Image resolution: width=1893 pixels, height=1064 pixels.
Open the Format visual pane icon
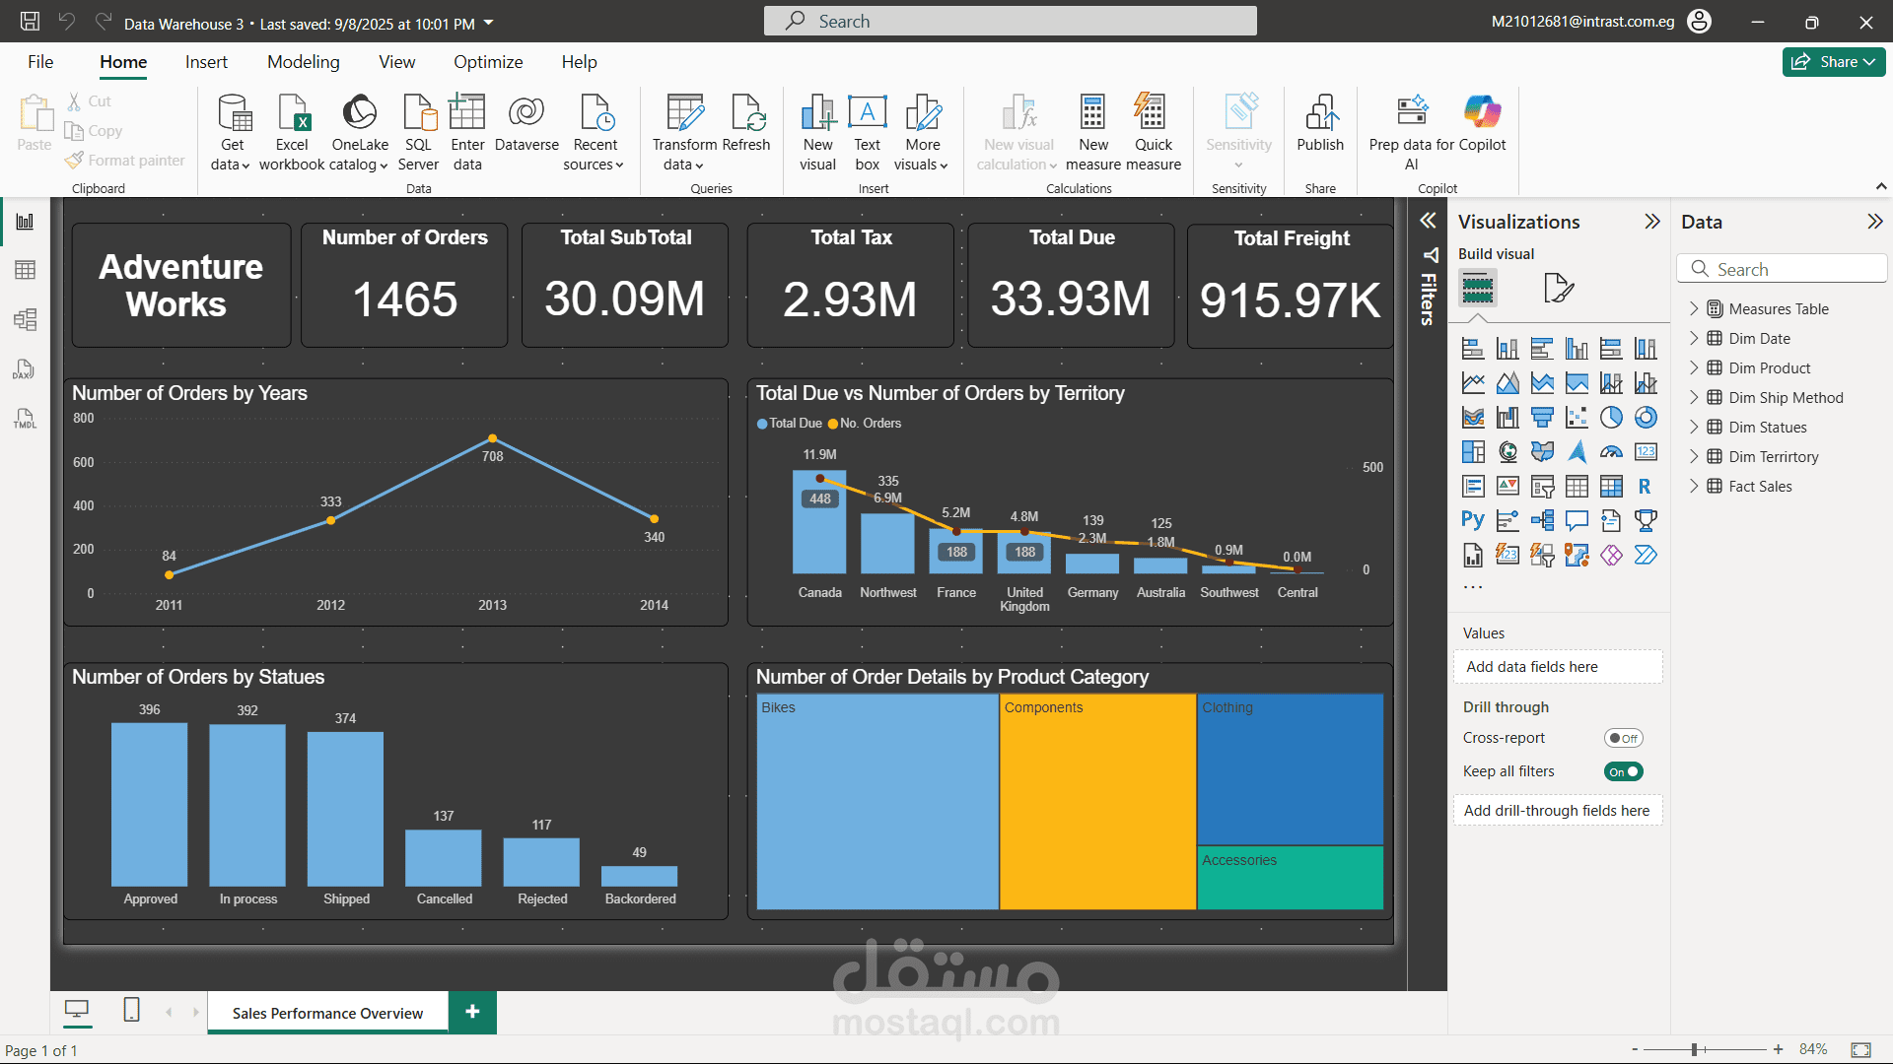[x=1558, y=289]
